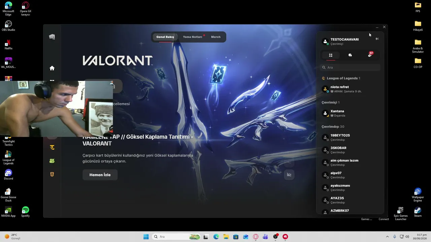Click the friends search field Ara

(x=350, y=68)
